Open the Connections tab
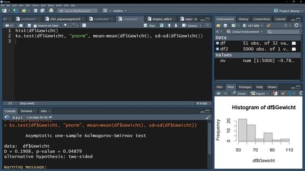The height and width of the screenshot is (171, 305). click(x=262, y=19)
